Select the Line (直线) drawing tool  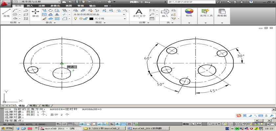[6, 12]
